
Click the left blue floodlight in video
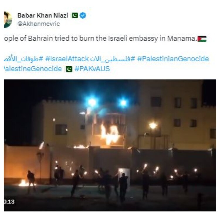click(x=92, y=102)
